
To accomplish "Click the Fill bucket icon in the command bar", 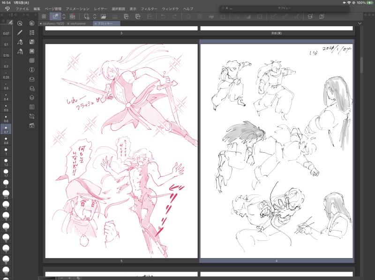I will [x=211, y=16].
